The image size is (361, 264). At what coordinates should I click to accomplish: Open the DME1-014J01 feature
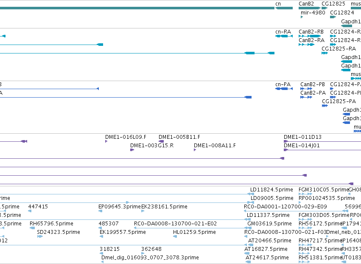tap(322, 150)
